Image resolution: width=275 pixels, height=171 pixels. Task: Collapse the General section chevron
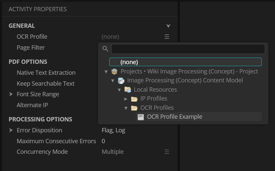tap(168, 26)
